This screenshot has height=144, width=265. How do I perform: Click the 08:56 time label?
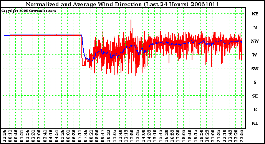click(97, 136)
